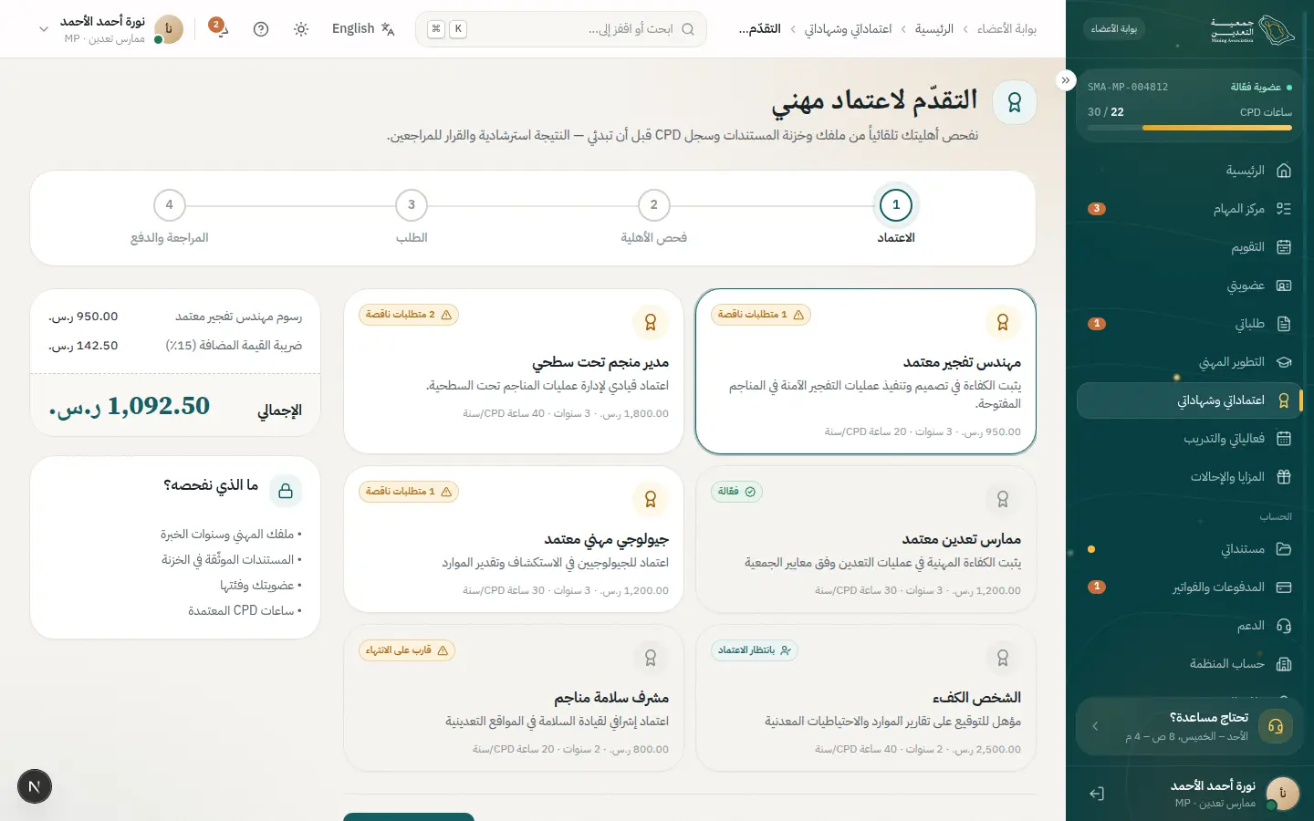The height and width of the screenshot is (821, 1314).
Task: Open فعاليات والتدريب events icon
Action: (x=1284, y=439)
